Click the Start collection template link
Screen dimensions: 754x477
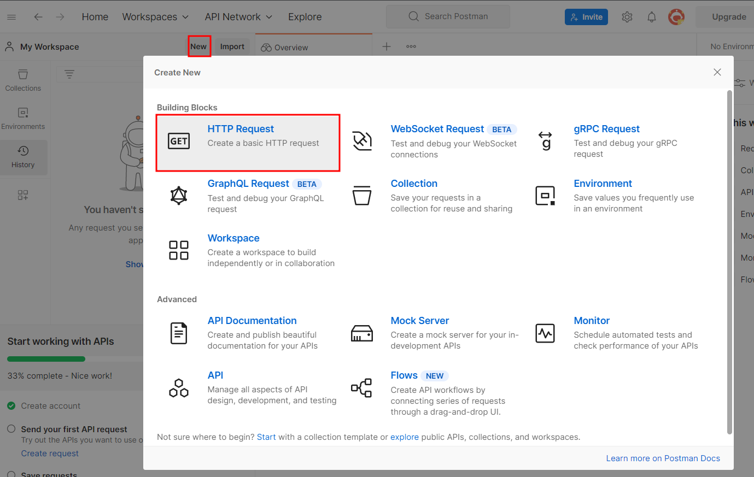coord(266,437)
